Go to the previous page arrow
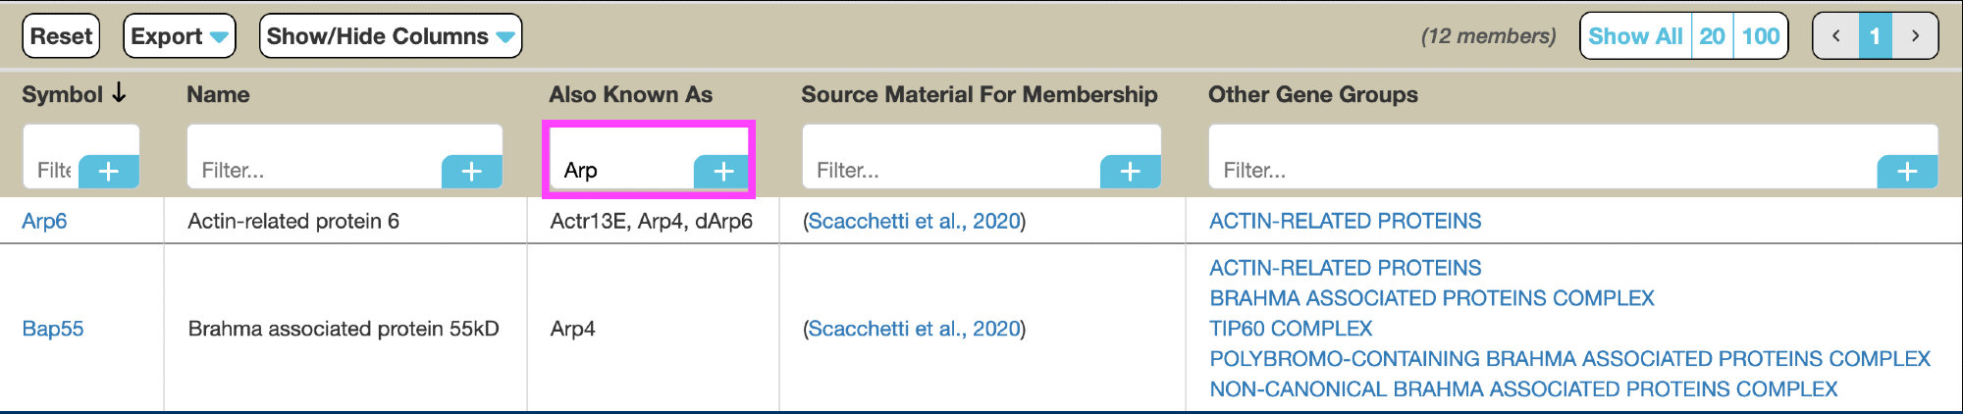Screen dimensions: 1963x414 click(x=1836, y=36)
